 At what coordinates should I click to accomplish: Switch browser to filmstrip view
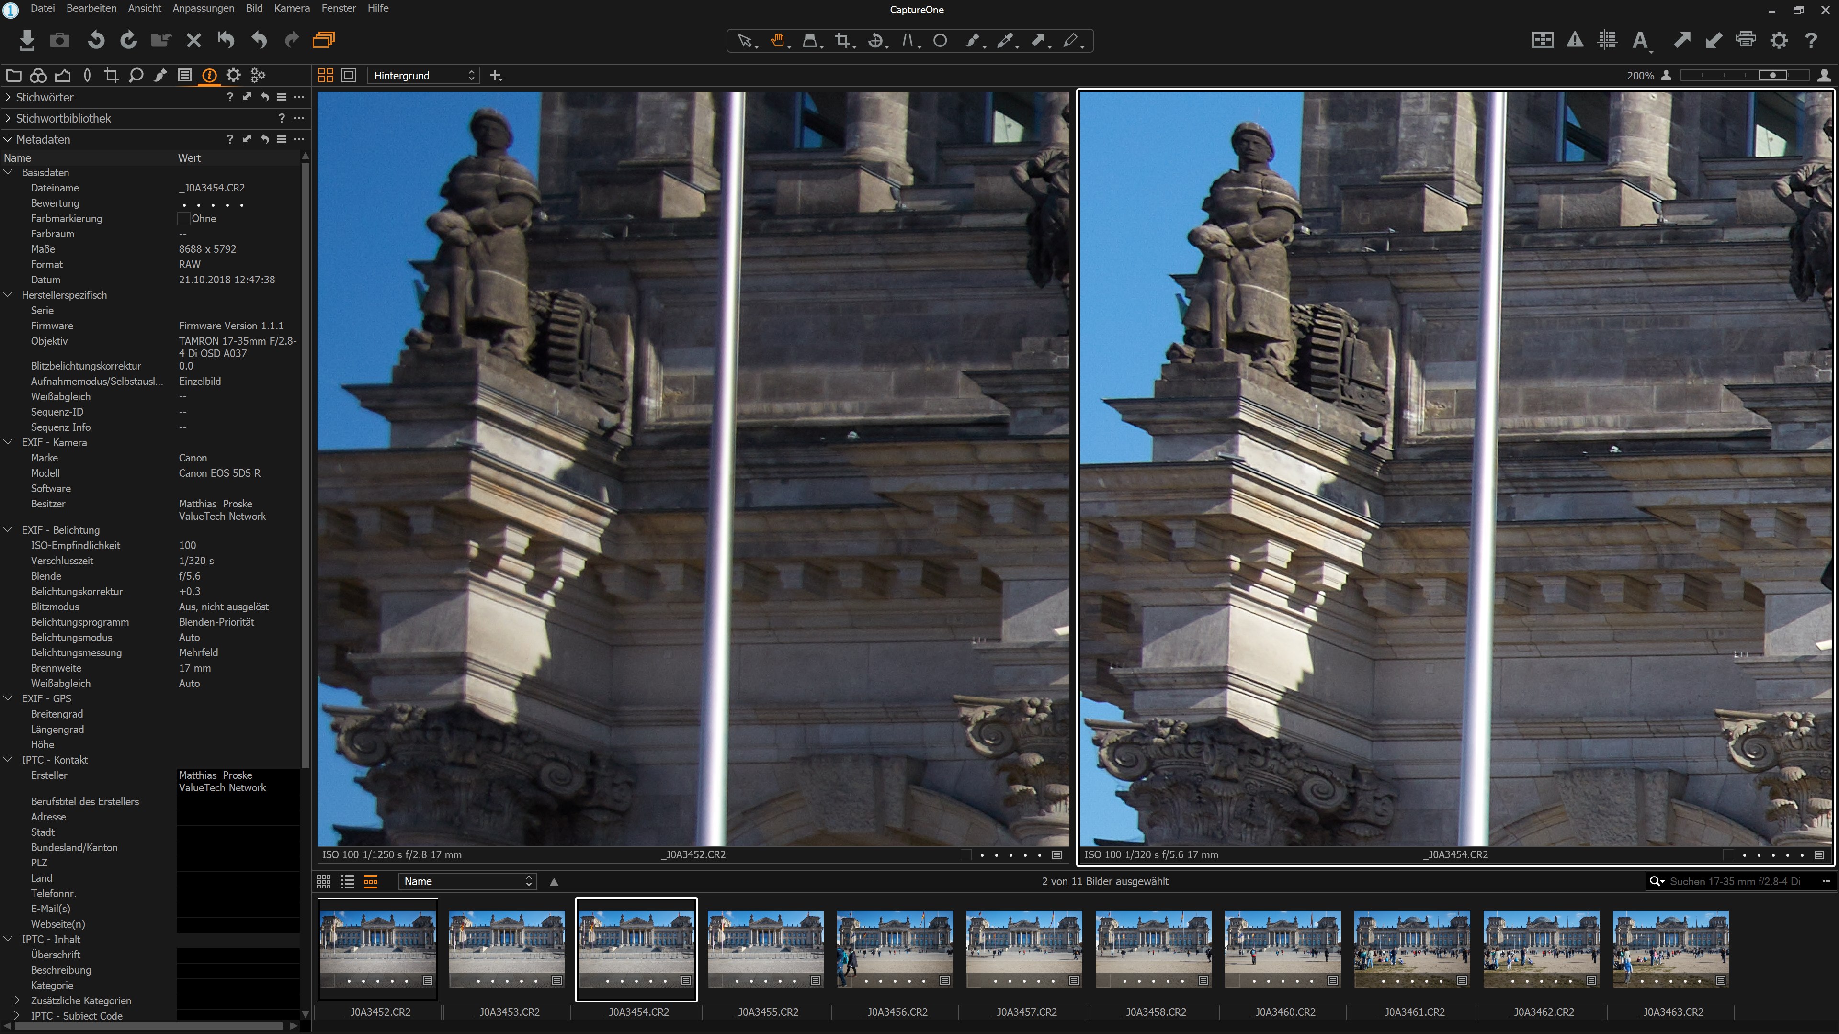[x=371, y=881]
